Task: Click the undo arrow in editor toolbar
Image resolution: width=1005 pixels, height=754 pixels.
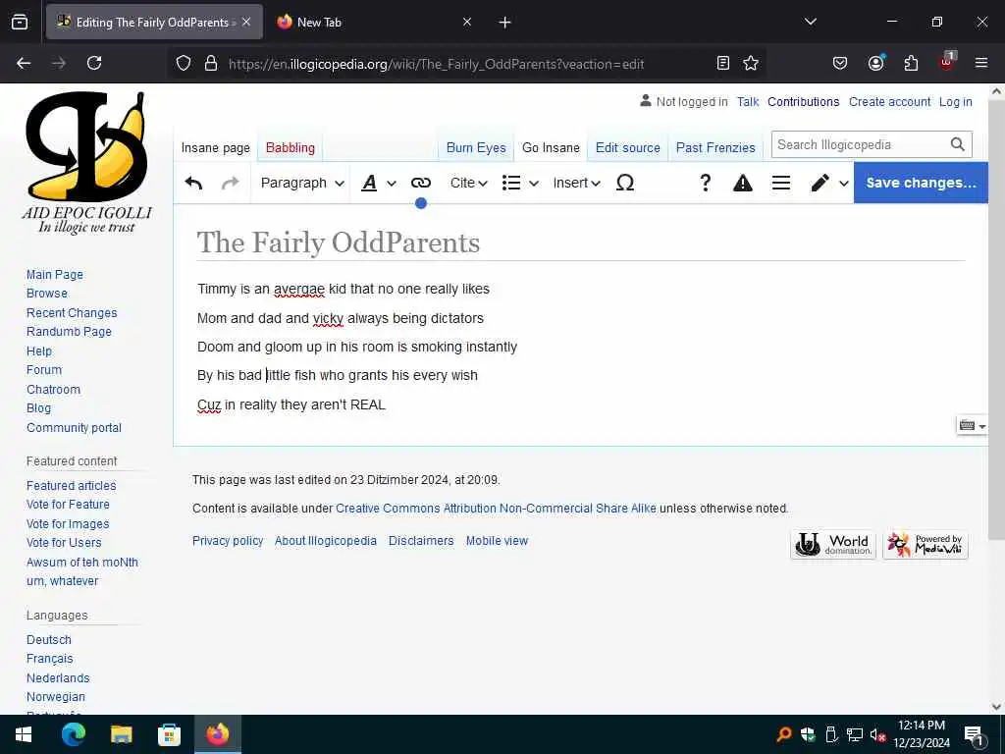Action: point(193,183)
